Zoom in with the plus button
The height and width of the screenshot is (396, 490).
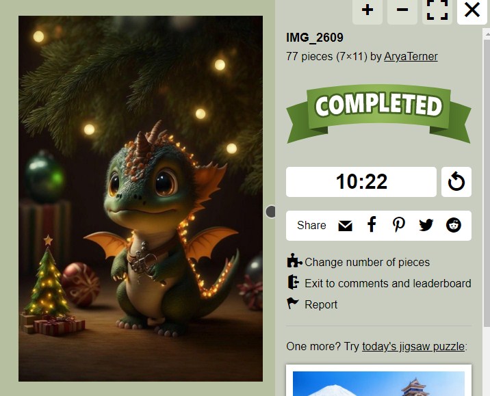pos(367,11)
